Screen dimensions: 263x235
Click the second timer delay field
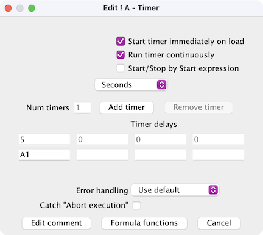102,139
